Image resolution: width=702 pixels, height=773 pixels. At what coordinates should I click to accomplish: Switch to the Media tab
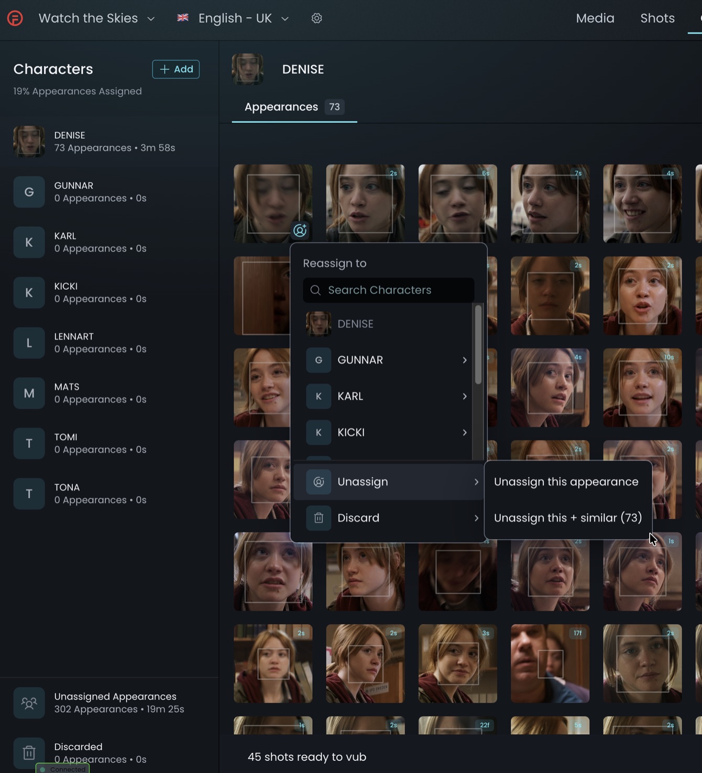595,18
